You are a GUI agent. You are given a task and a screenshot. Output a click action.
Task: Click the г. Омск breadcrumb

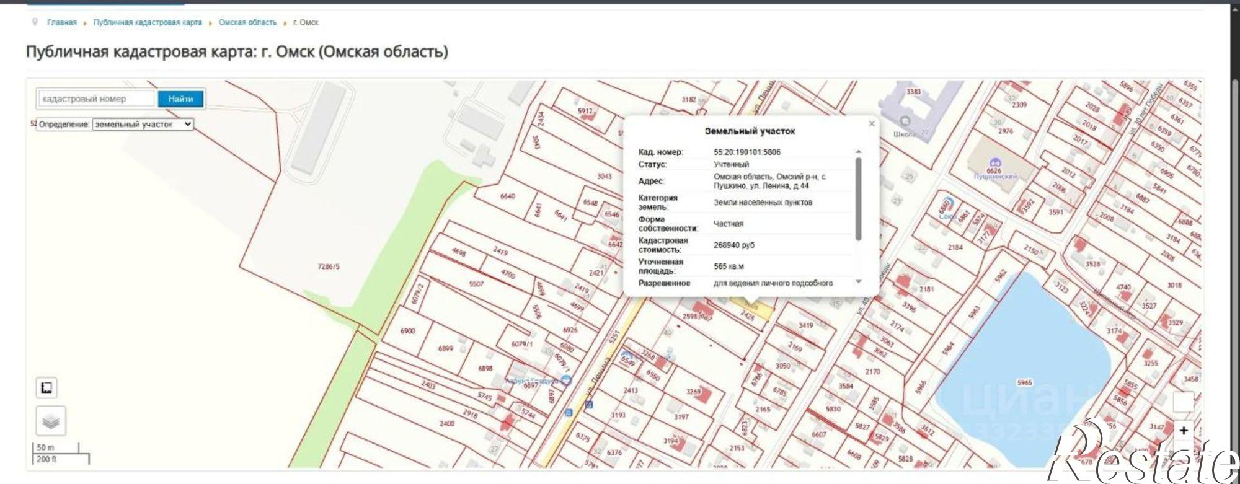306,22
